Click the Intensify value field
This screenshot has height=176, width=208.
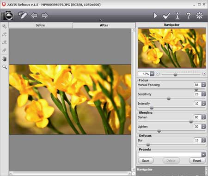[x=197, y=103]
